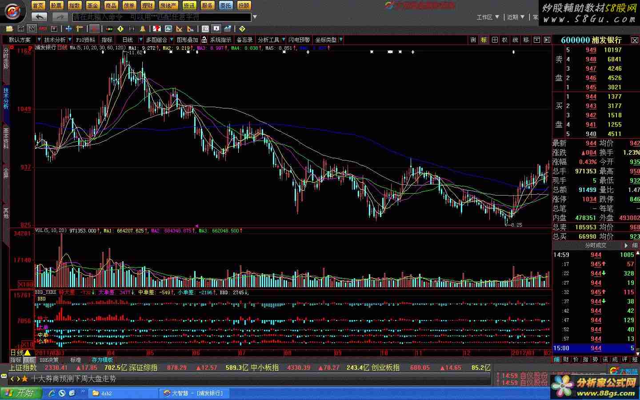This screenshot has height=400, width=640.
Task: Click the calculator toolbar icon
Action: click(x=205, y=29)
